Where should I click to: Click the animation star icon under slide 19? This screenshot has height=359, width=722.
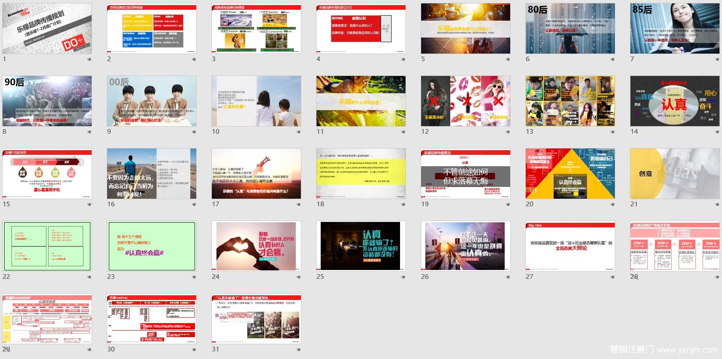click(x=508, y=205)
